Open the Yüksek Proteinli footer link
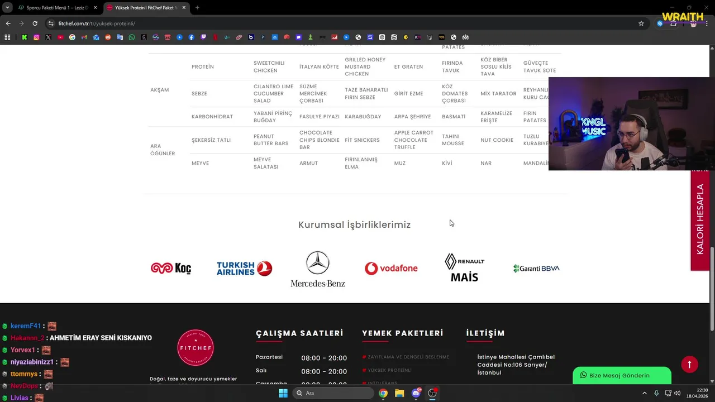715x402 pixels. (x=389, y=370)
